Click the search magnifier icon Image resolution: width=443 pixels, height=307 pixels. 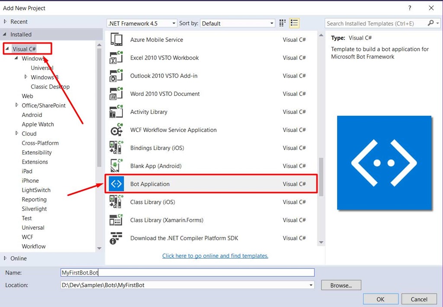431,23
